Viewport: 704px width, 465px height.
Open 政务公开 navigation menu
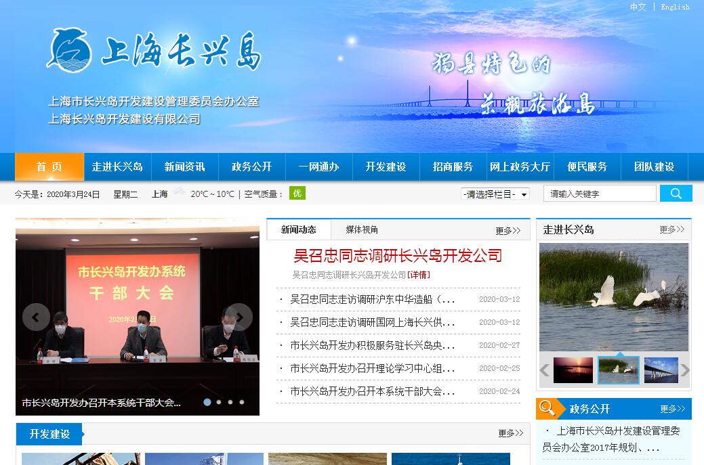[x=252, y=167]
